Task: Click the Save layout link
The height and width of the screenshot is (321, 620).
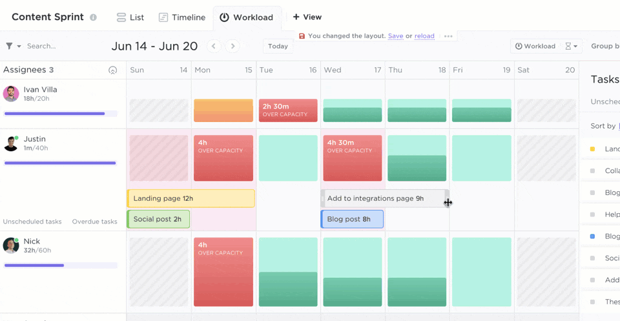Action: tap(395, 36)
